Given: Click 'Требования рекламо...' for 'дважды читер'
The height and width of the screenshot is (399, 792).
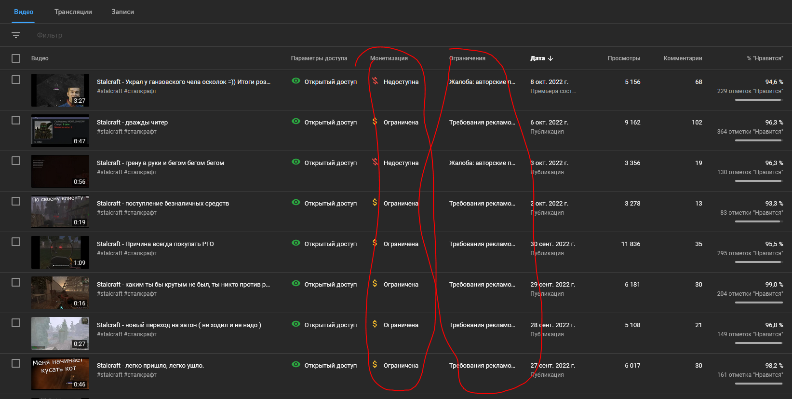Looking at the screenshot, I should tap(482, 123).
